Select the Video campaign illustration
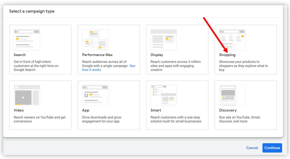Image resolution: width=290 pixels, height=159 pixels. pos(27,95)
